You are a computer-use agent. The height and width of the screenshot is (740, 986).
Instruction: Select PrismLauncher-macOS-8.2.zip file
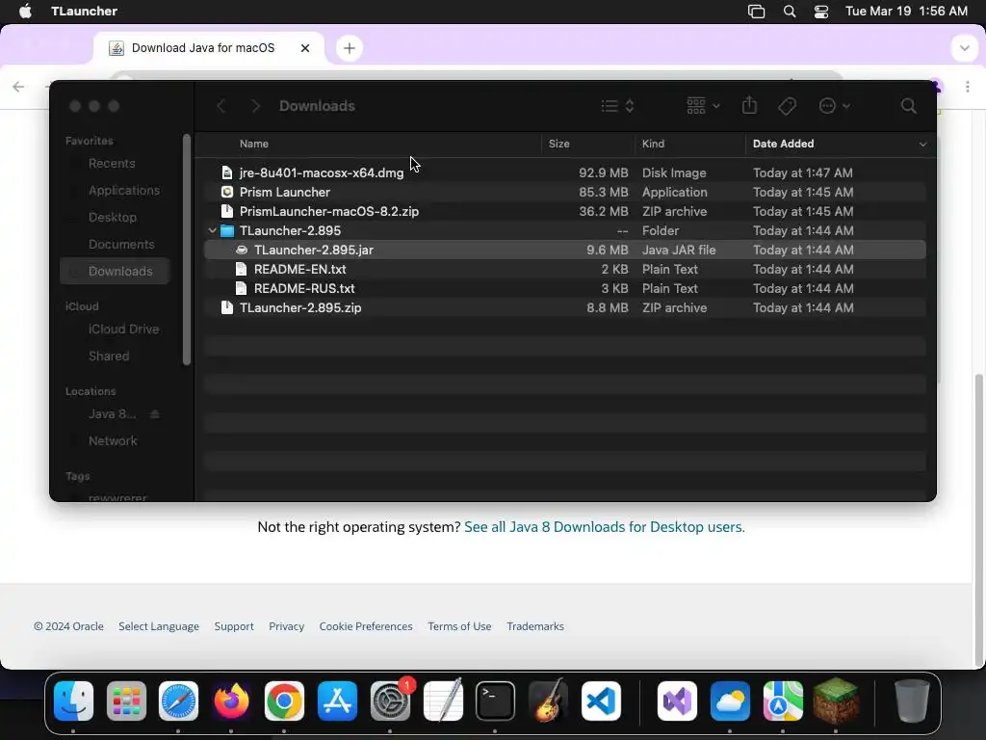click(x=564, y=211)
